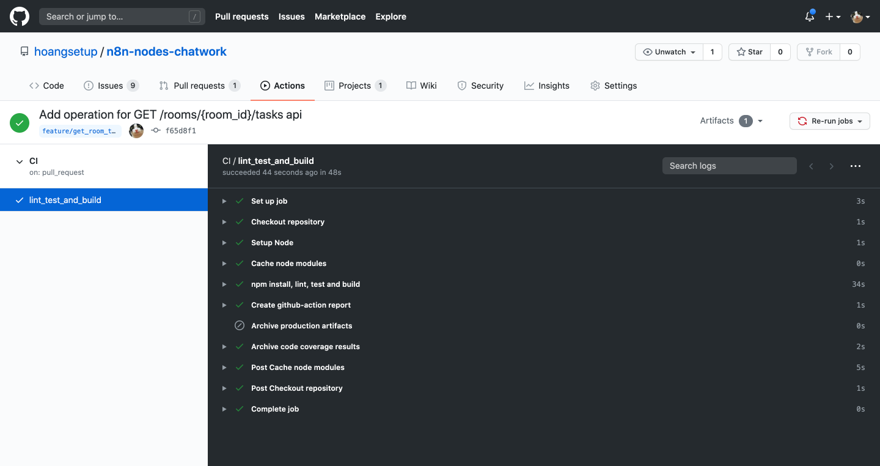
Task: Click the commit author avatar
Action: coord(136,130)
